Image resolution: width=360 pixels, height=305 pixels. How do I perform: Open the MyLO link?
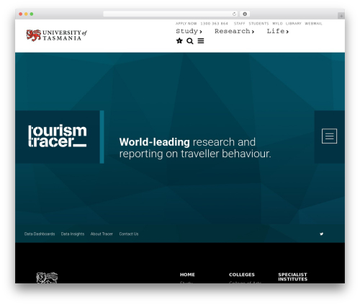click(277, 24)
